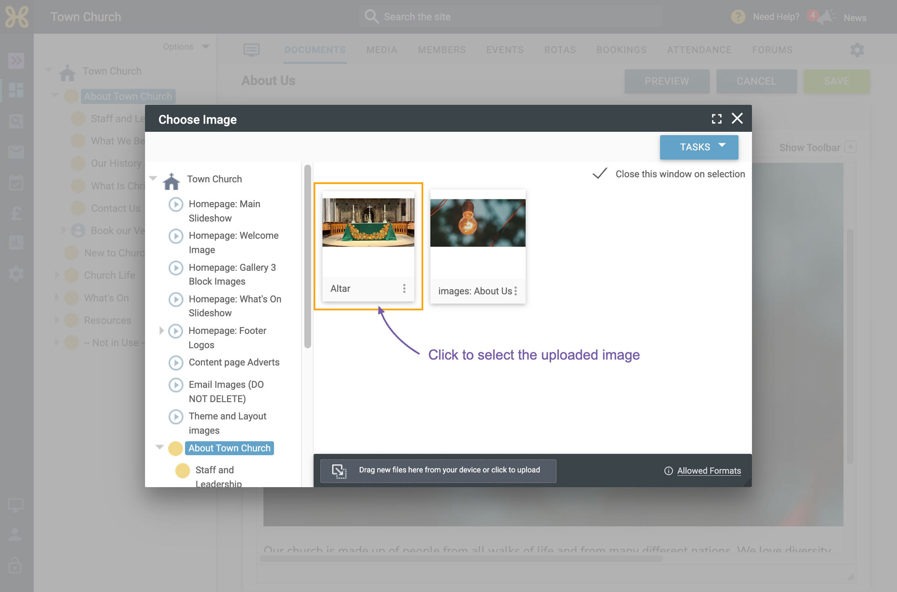Screen dimensions: 897x592
Task: Click the Allowed Formats info icon
Action: (x=668, y=471)
